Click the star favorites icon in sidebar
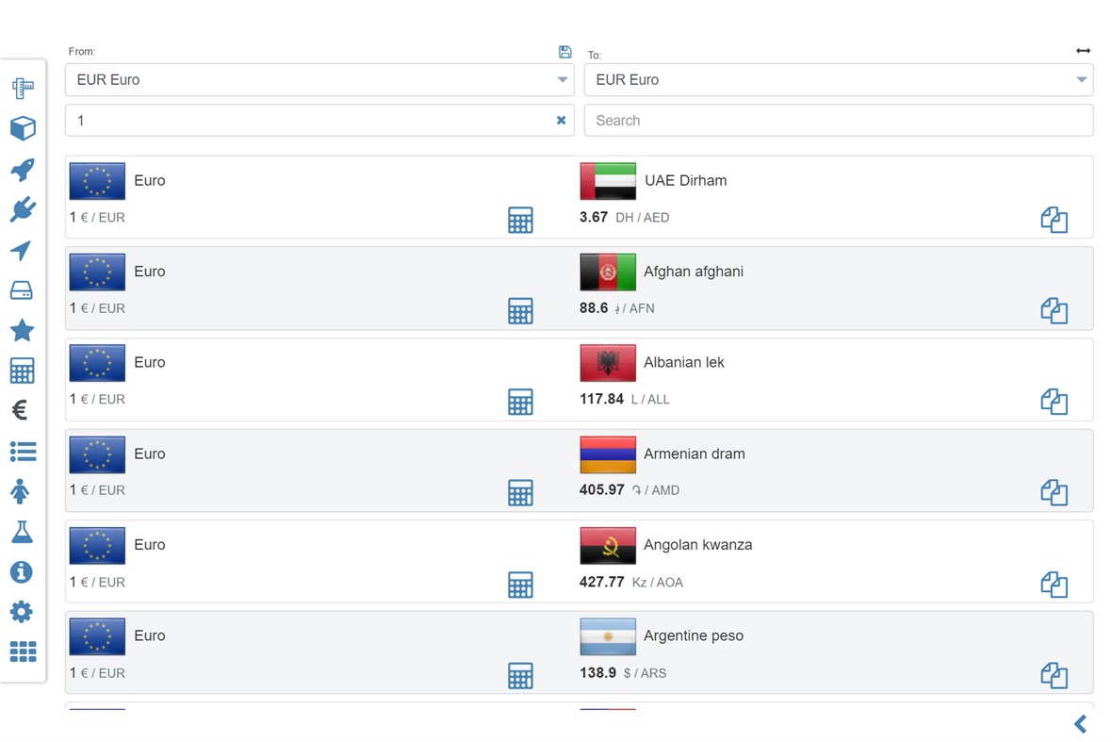The width and height of the screenshot is (1112, 742). coord(22,330)
